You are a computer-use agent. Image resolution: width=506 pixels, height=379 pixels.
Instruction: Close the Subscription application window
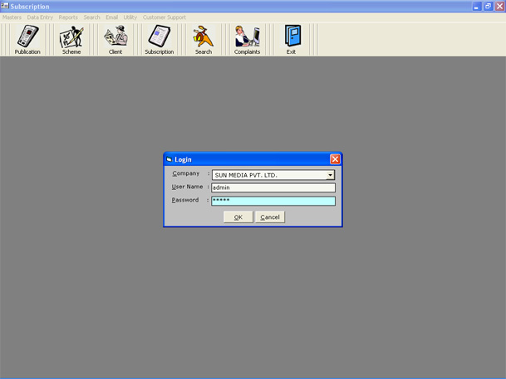[499, 6]
